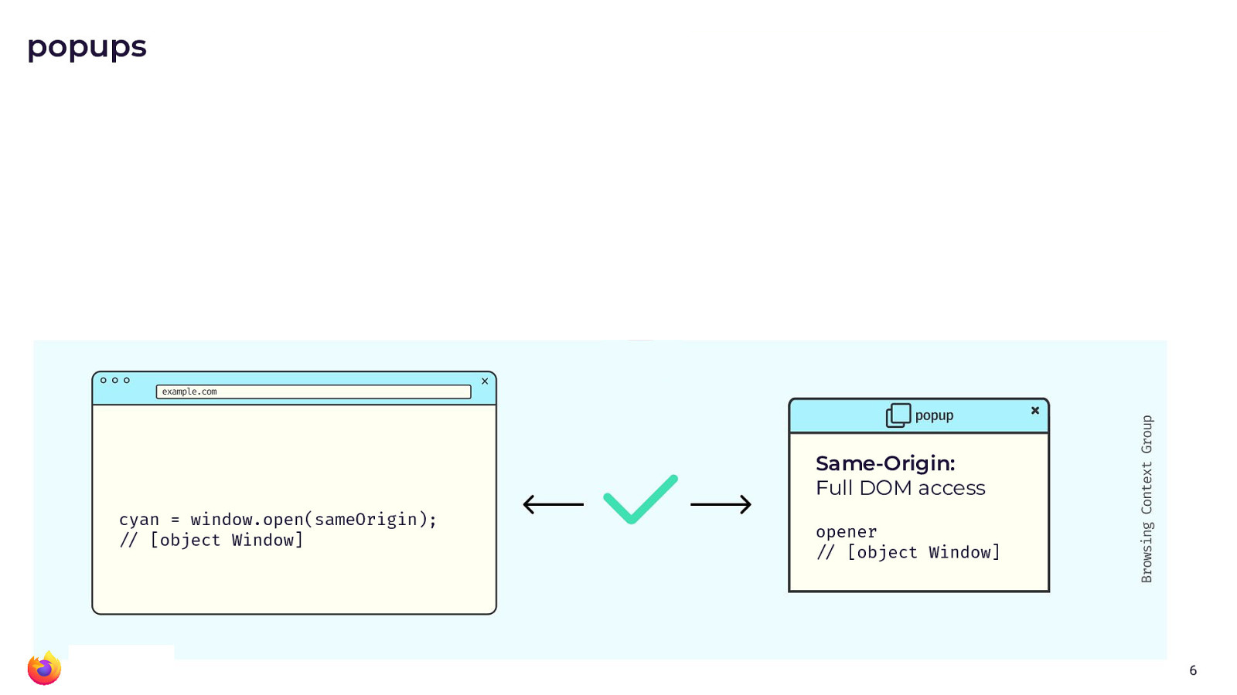Viewport: 1237px width, 695px height.
Task: Close the example.com browser window
Action: point(485,381)
